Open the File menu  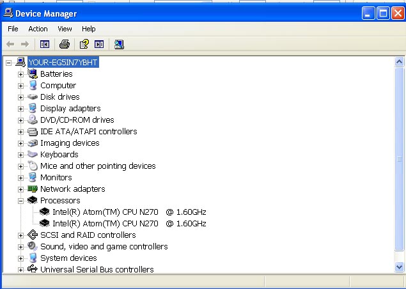click(13, 29)
